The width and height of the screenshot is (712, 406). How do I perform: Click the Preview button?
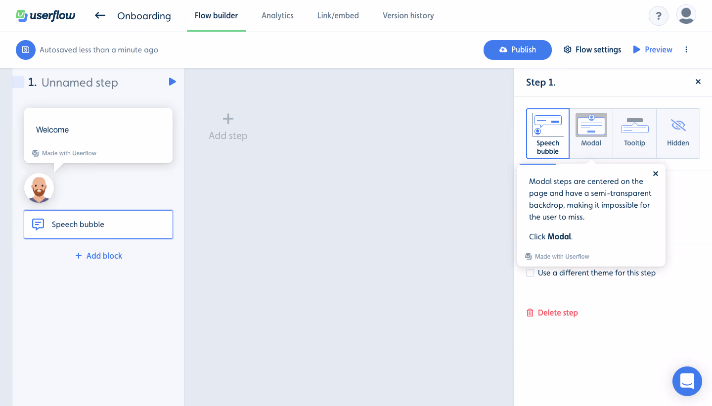pos(653,50)
